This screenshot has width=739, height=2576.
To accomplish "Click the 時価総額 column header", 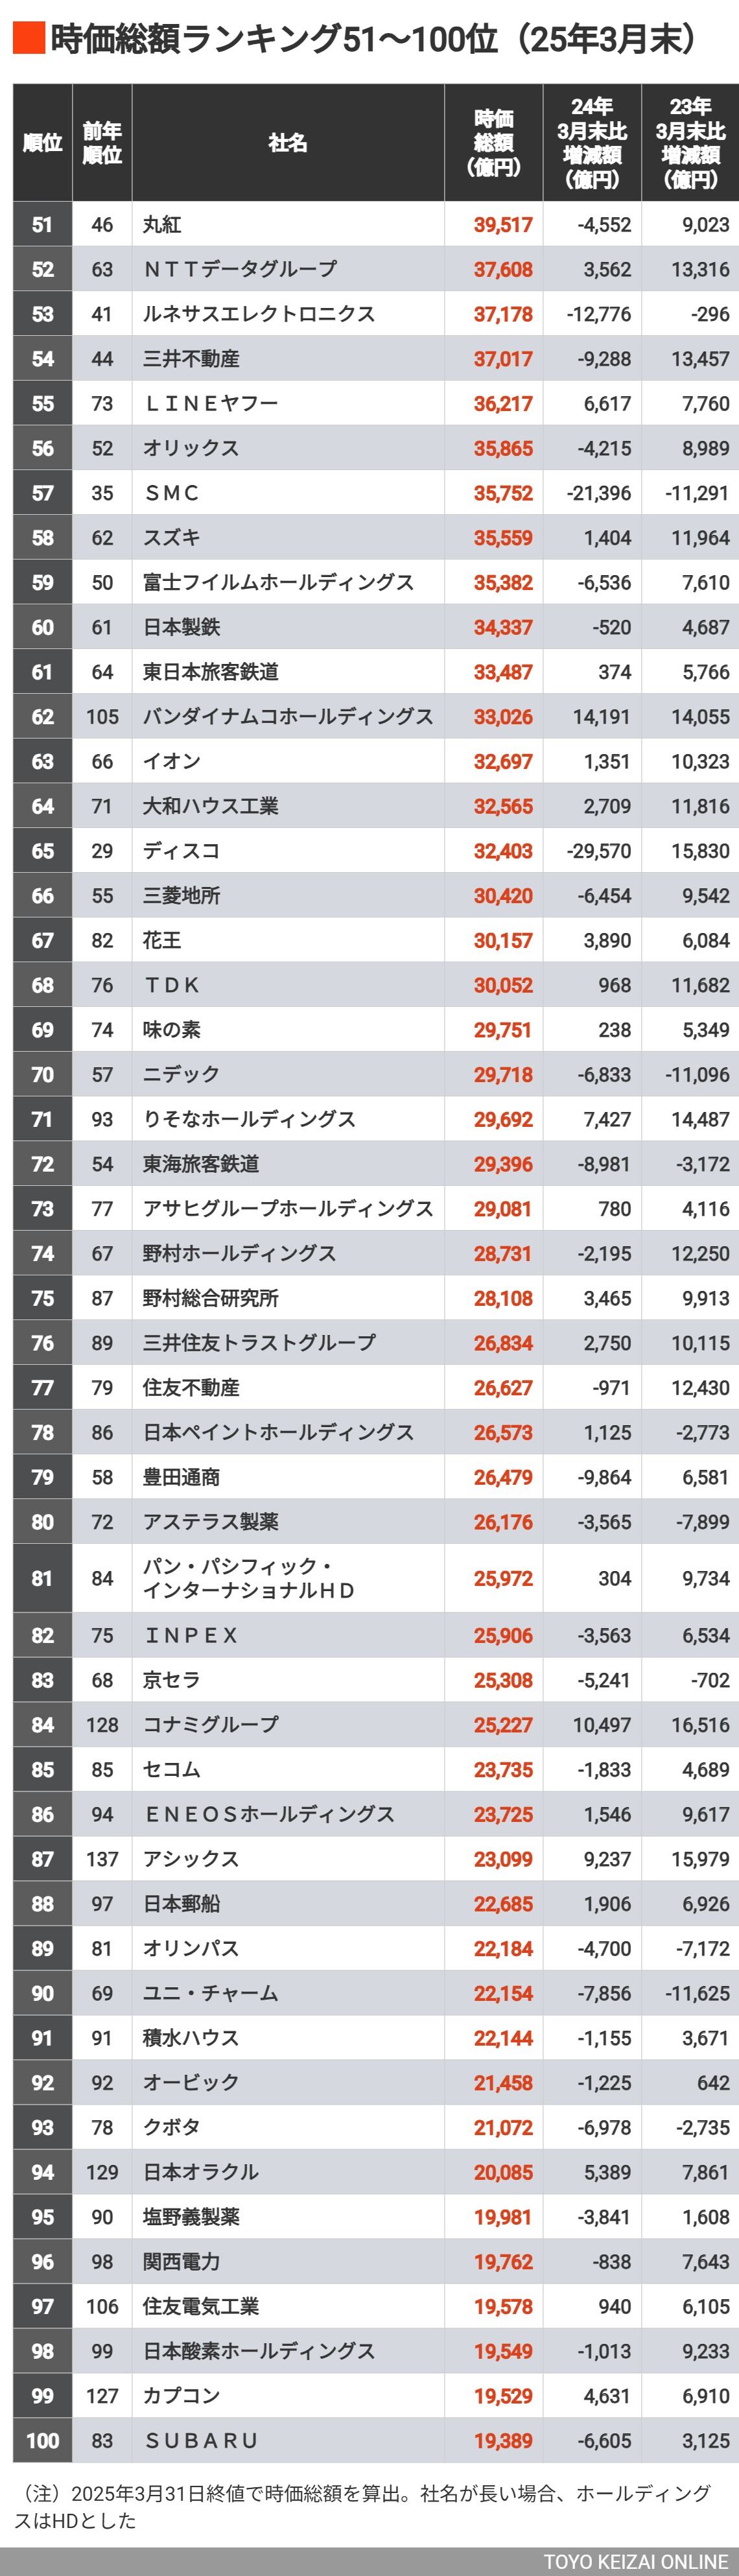I will click(494, 143).
